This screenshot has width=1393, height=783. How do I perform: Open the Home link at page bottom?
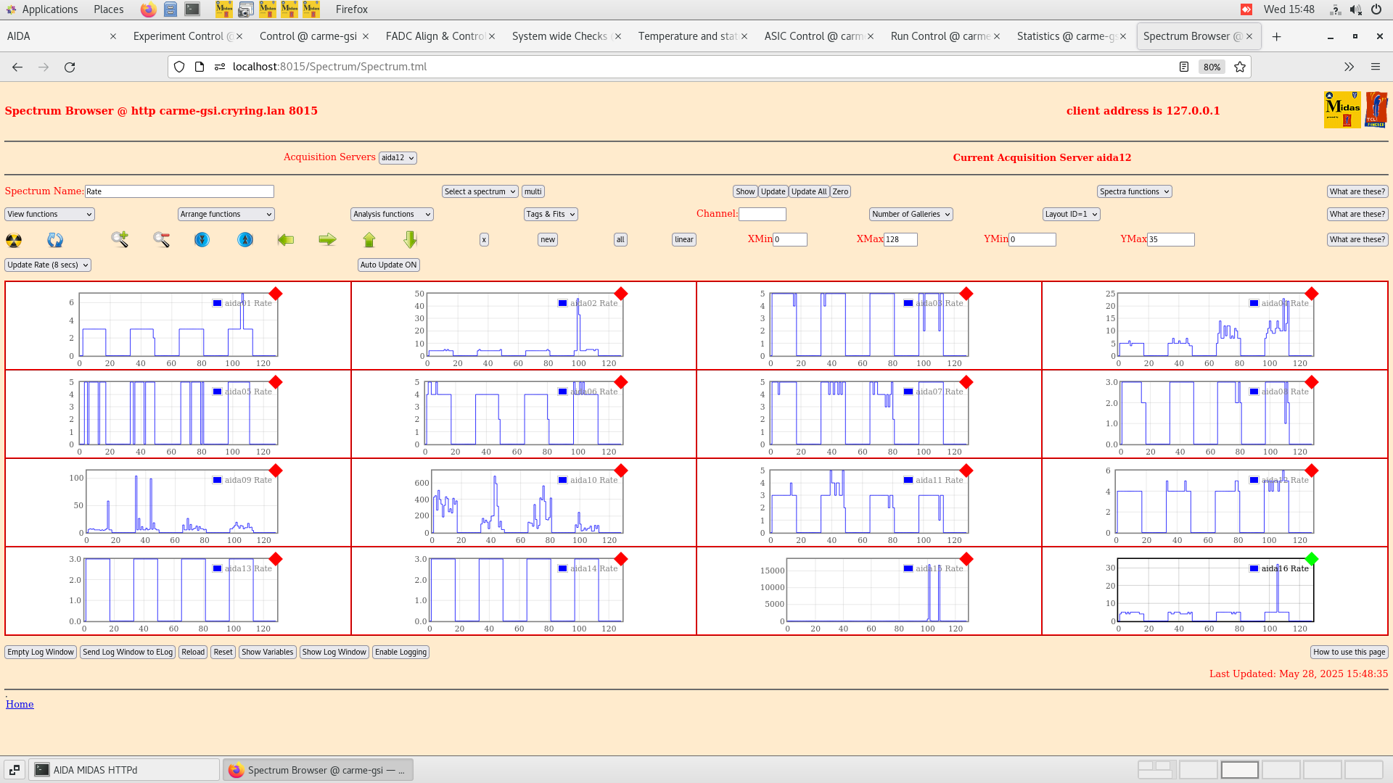tap(20, 704)
